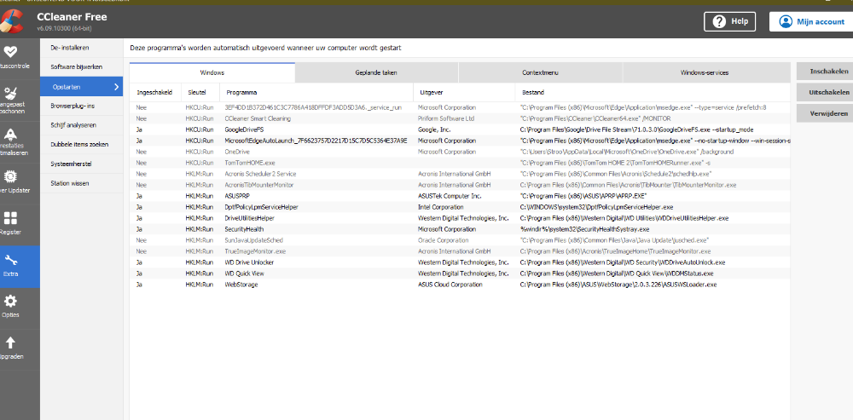
Task: Select the Extra wrench icon
Action: pyautogui.click(x=11, y=261)
